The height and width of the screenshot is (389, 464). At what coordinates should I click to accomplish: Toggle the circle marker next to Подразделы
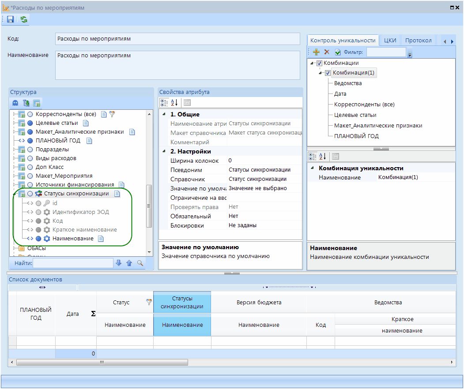pos(30,150)
